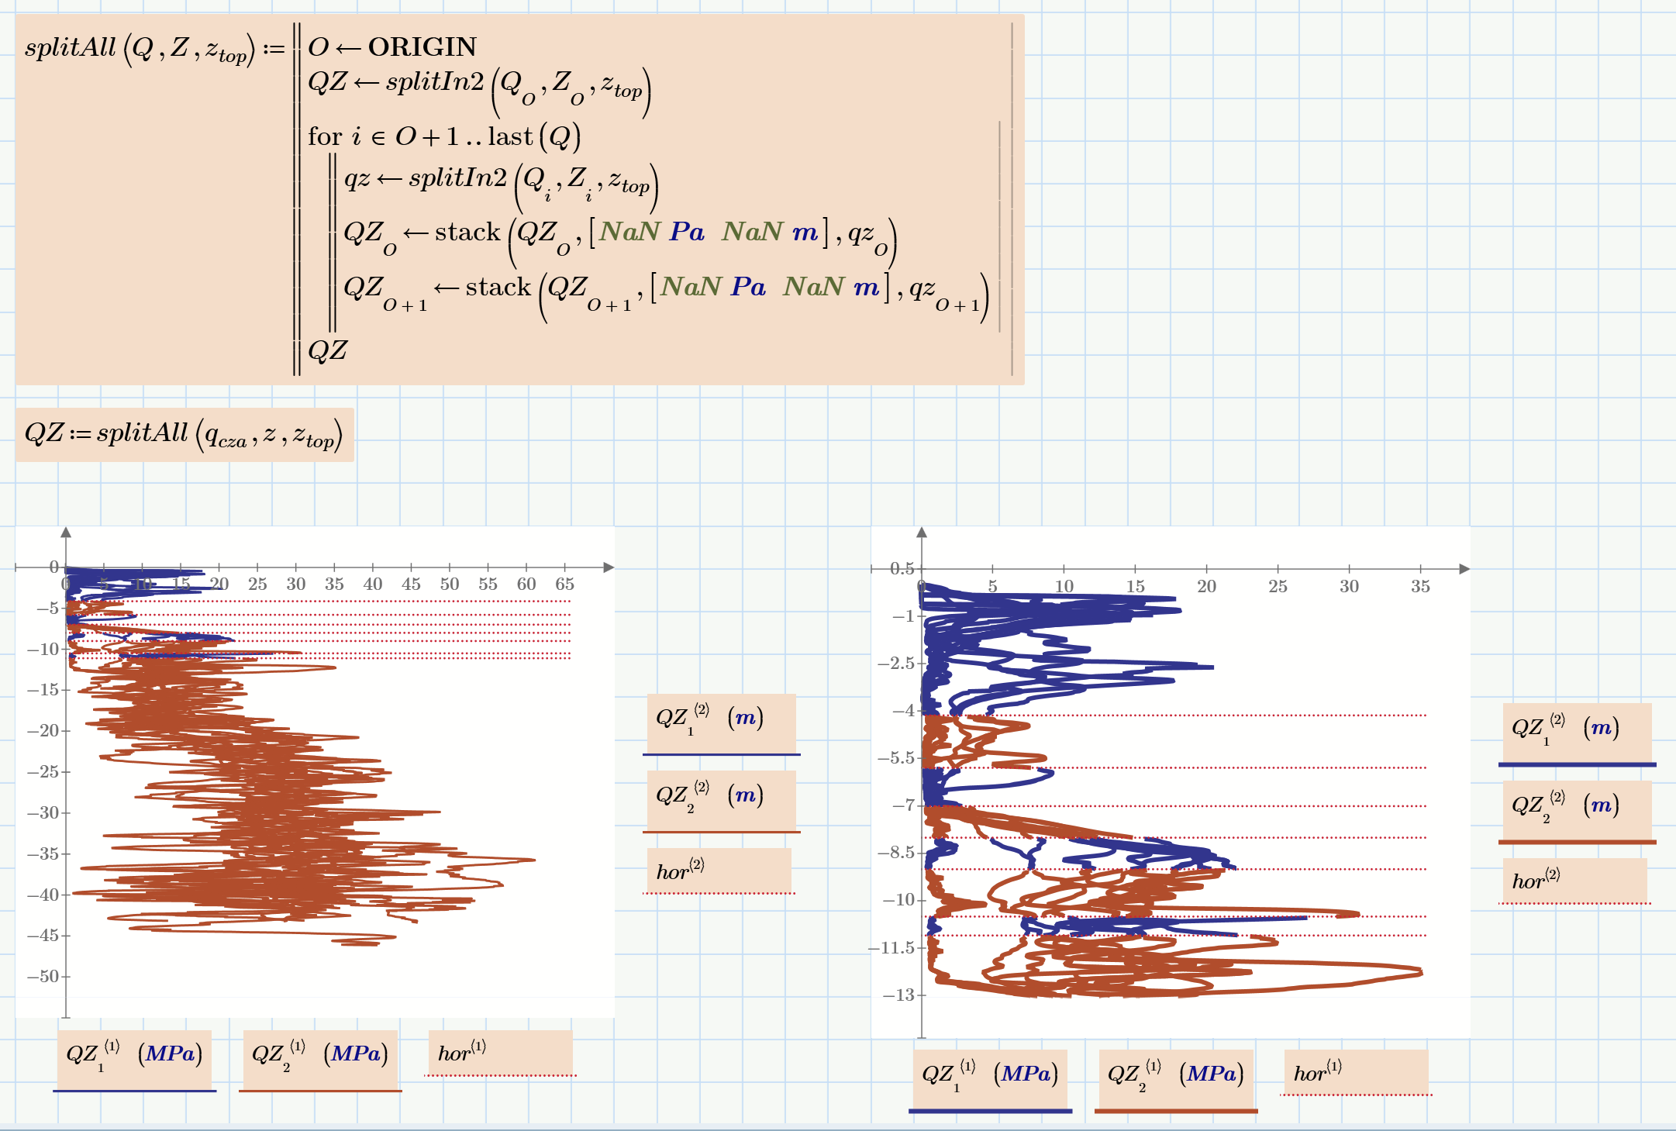
Task: Select the blue trace line swatch under QZ1 legend
Action: click(136, 1089)
